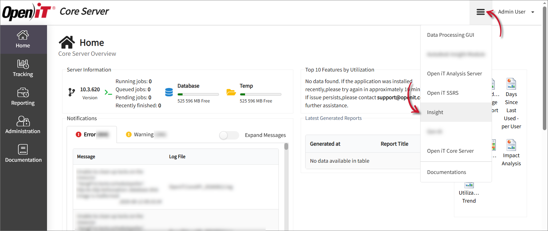Select Data Processing GUI from menu
Image resolution: width=548 pixels, height=231 pixels.
[x=456, y=35]
